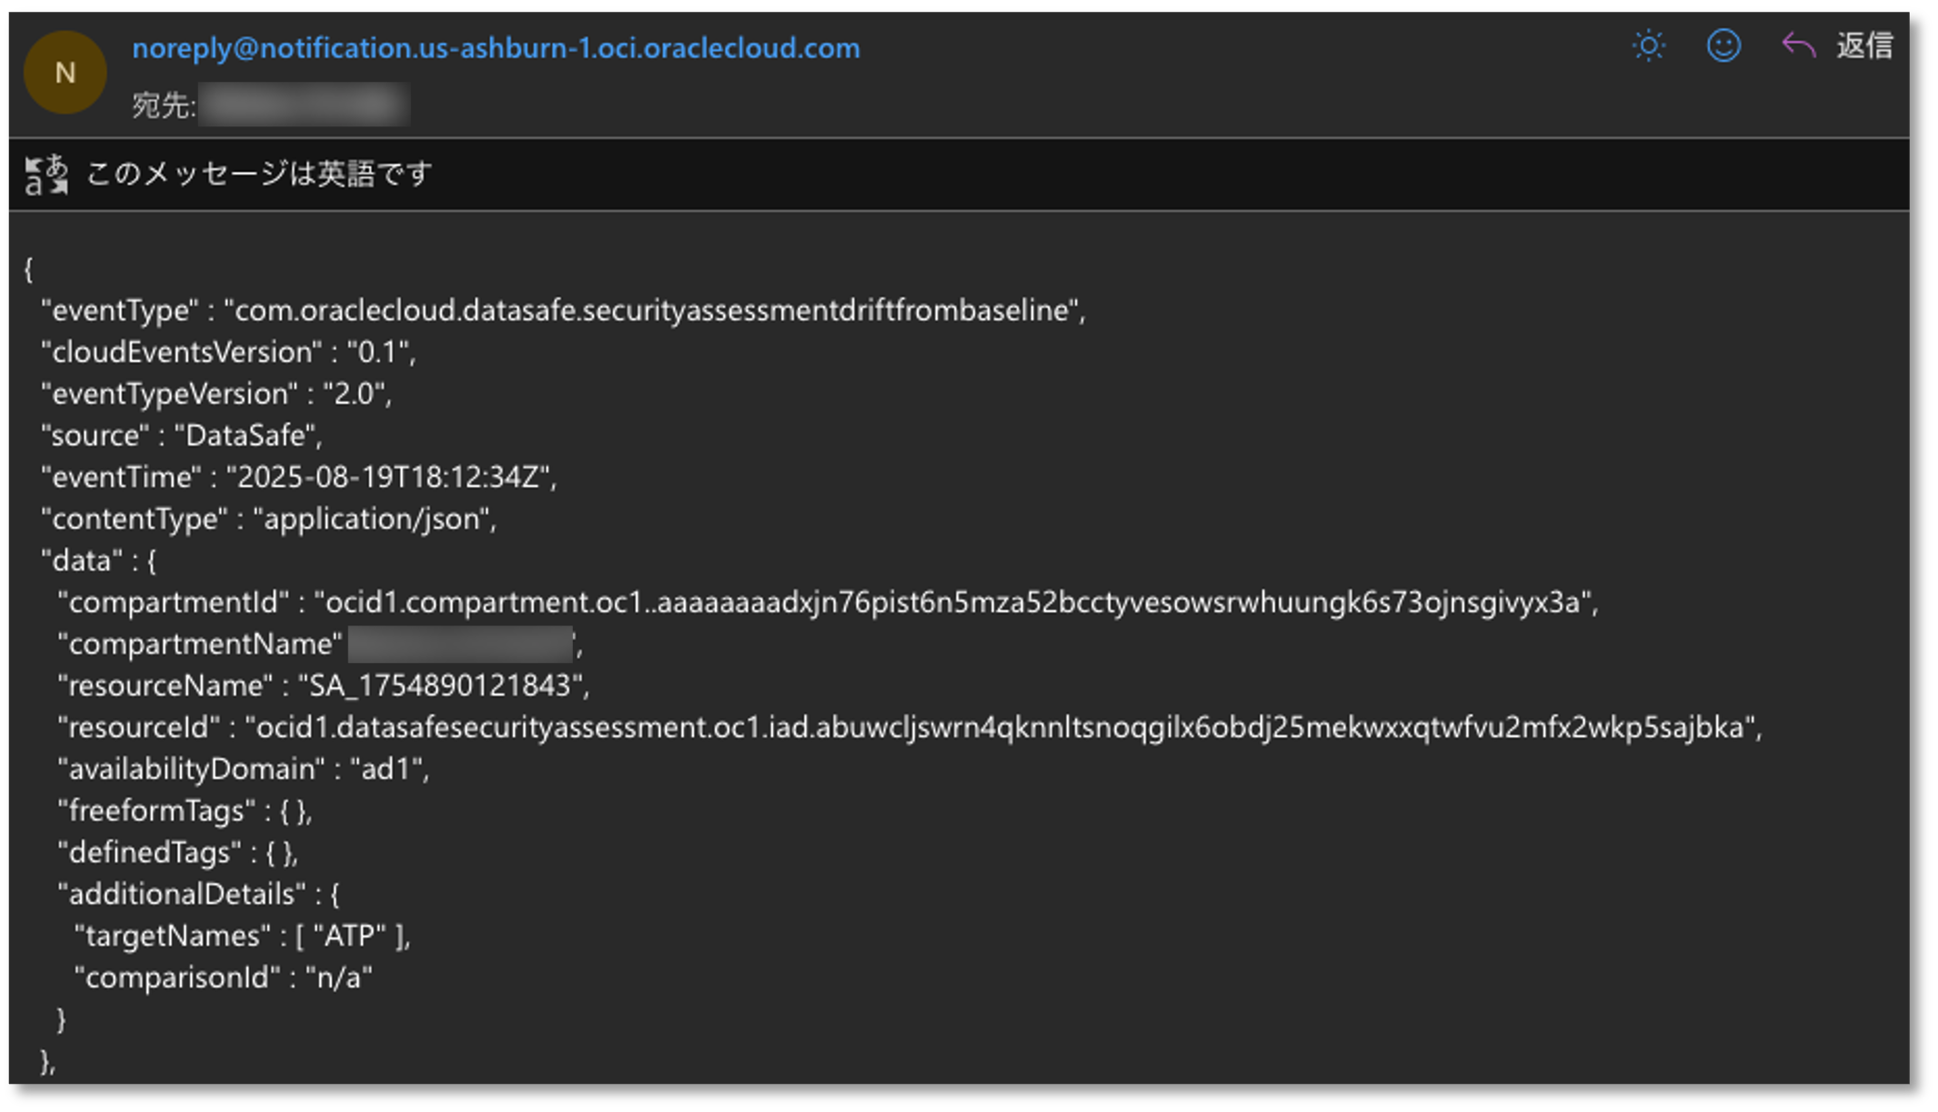1938x1112 pixels.
Task: Open the noreply oraclecloud.com sender address
Action: [x=496, y=47]
